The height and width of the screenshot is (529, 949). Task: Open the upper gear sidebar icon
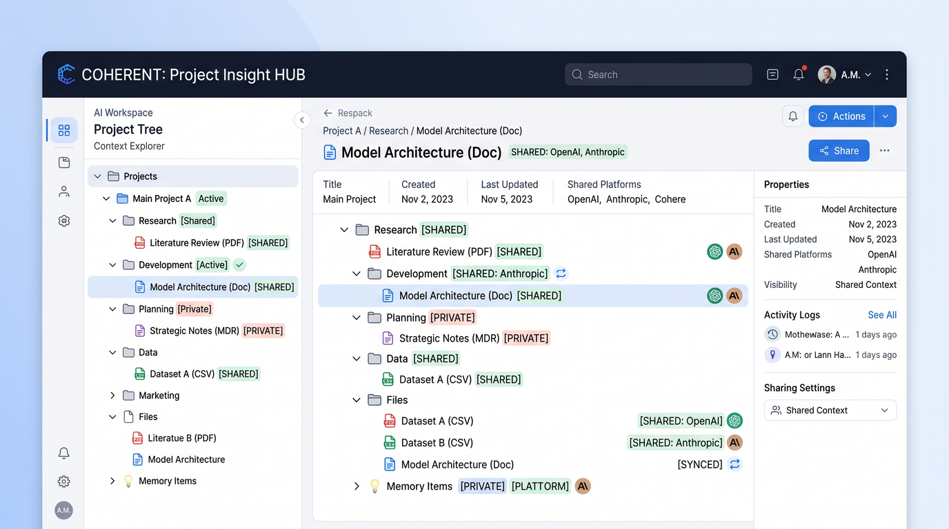(64, 220)
